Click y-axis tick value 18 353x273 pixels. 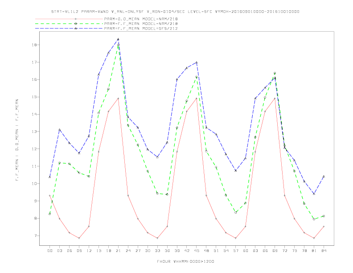click(34, 45)
